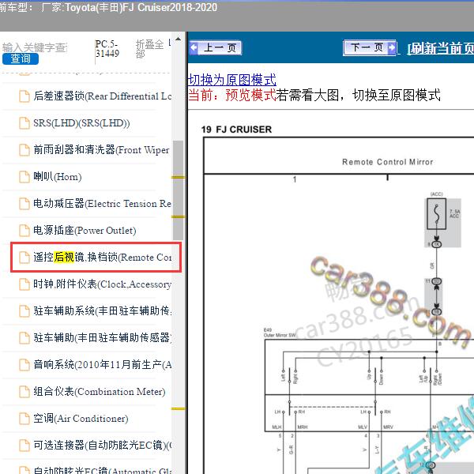Click right arrow icon on 下一页 button
Screen dimensions: 474x474
click(392, 47)
